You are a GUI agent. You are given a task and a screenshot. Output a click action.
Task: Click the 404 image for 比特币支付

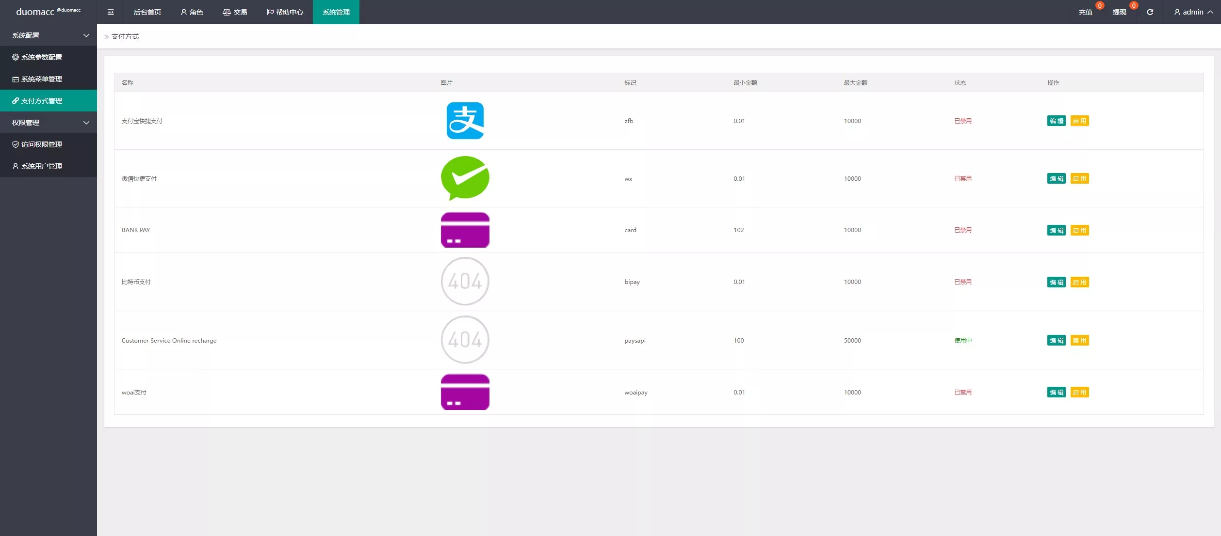pyautogui.click(x=465, y=282)
